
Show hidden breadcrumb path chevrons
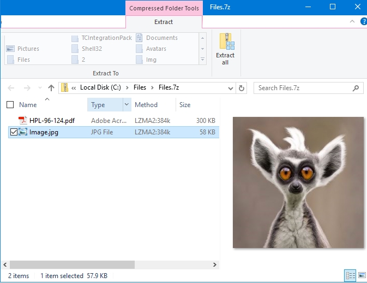coord(74,88)
